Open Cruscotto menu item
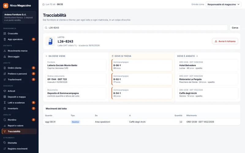Image resolution: width=245 pixels, height=153 pixels. 19,34
